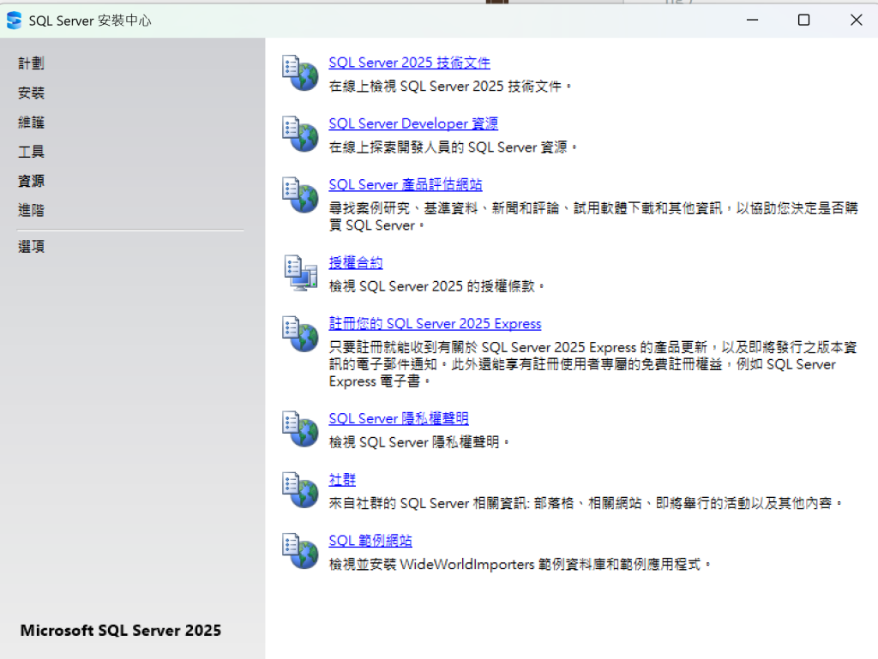Minimize the SQL Server 安裝中心 window
The image size is (878, 659).
point(752,21)
